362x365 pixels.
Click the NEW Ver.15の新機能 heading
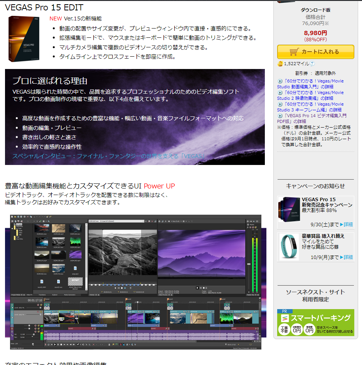(76, 19)
